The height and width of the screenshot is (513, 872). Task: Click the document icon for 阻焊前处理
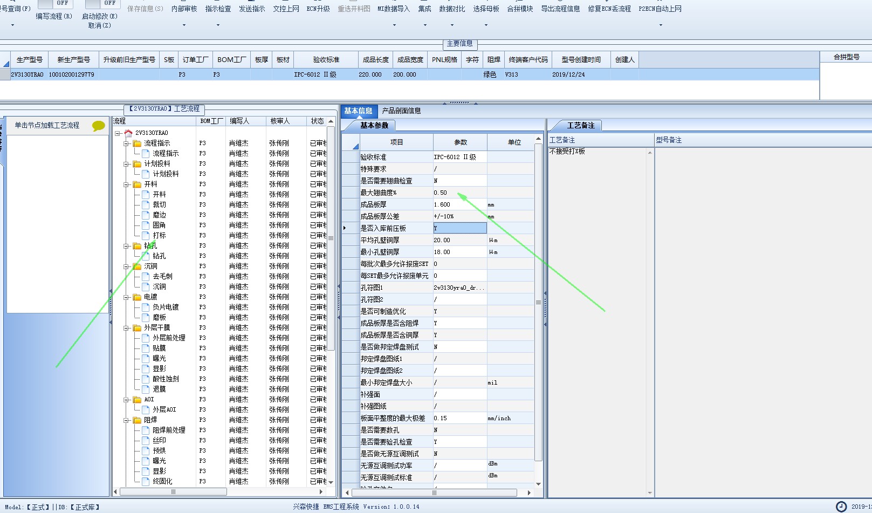point(146,430)
